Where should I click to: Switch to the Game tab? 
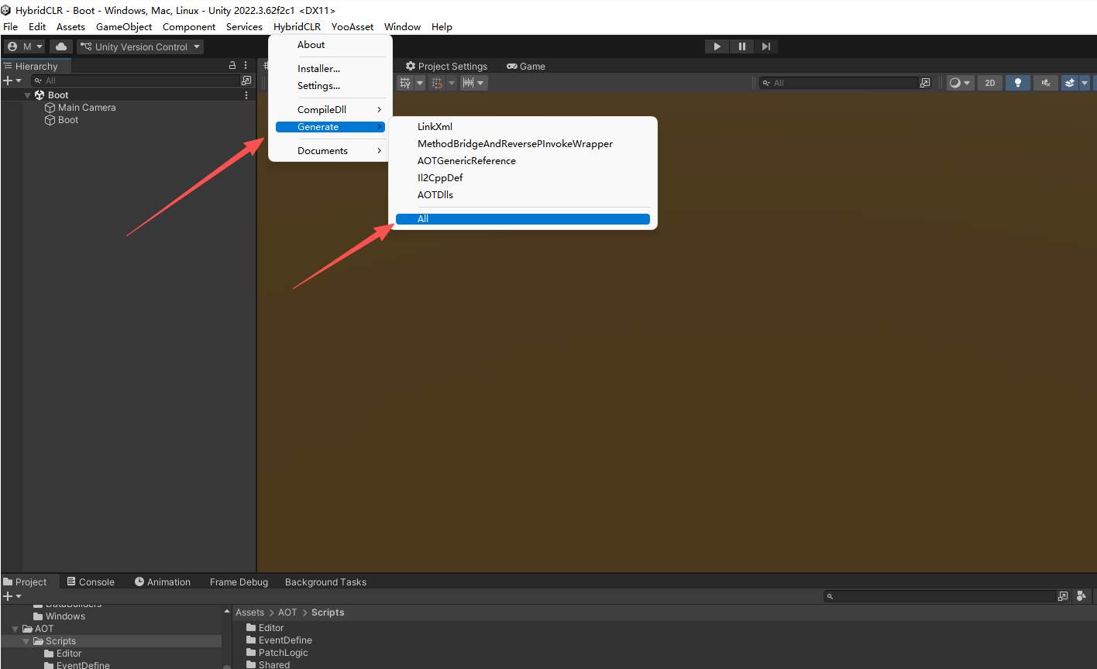tap(526, 66)
